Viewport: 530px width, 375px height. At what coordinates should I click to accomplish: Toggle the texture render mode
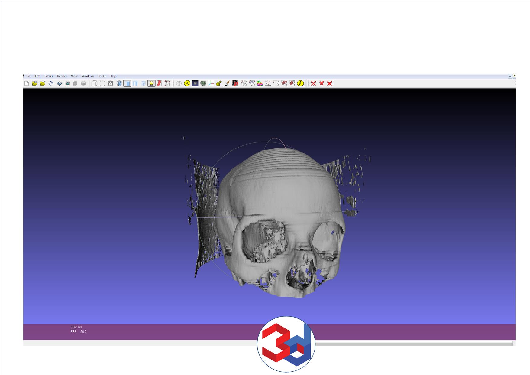coord(143,83)
